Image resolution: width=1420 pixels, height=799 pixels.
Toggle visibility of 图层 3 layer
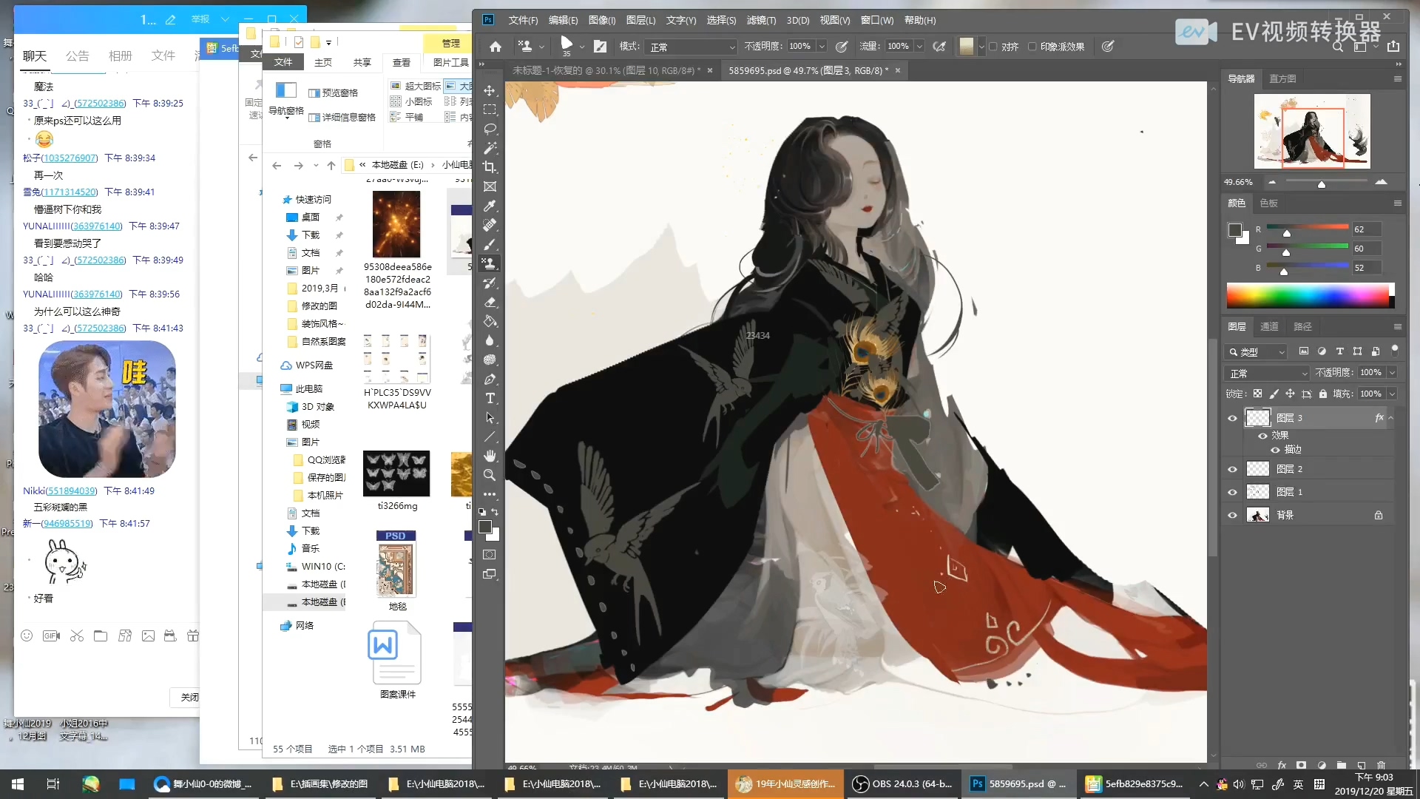click(1232, 418)
